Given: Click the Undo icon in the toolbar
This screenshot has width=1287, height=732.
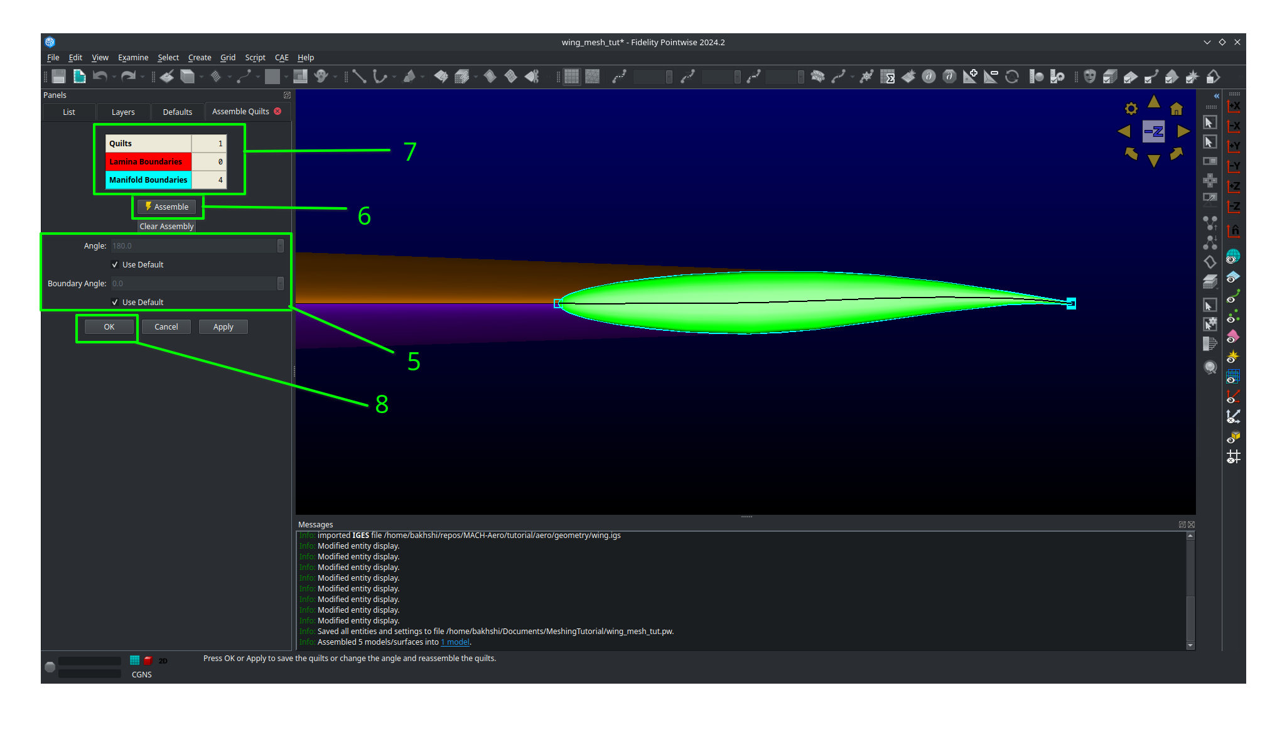Looking at the screenshot, I should point(100,77).
